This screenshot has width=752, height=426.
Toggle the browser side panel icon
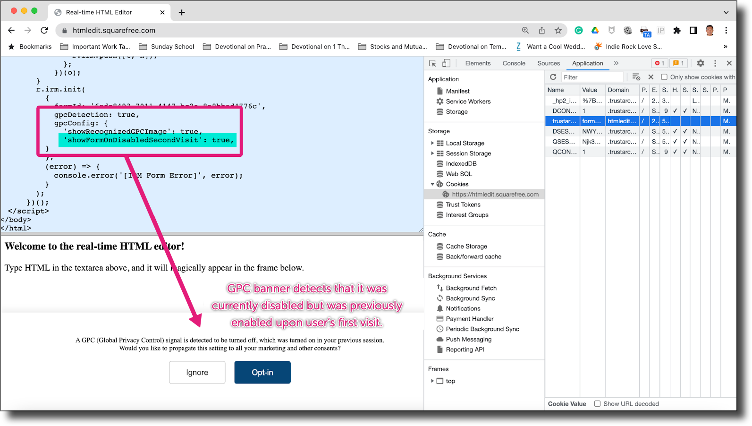click(693, 30)
